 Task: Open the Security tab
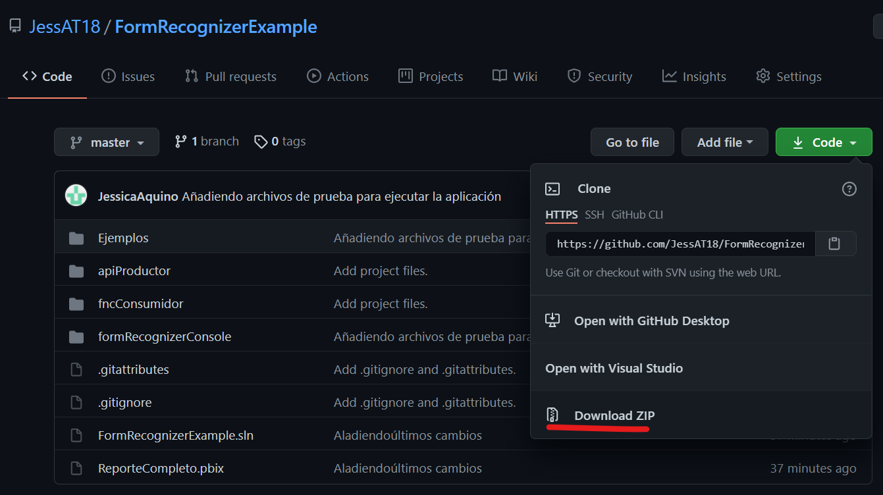pyautogui.click(x=600, y=76)
